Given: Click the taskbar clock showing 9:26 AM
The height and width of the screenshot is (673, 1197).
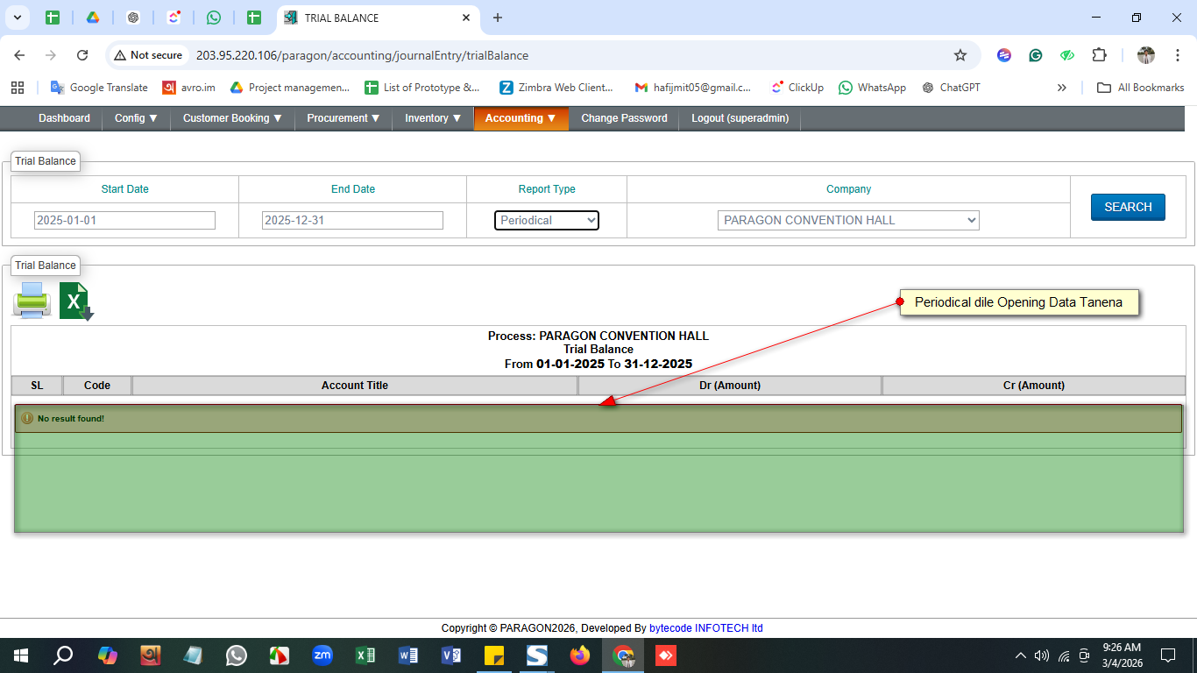Looking at the screenshot, I should [1122, 655].
